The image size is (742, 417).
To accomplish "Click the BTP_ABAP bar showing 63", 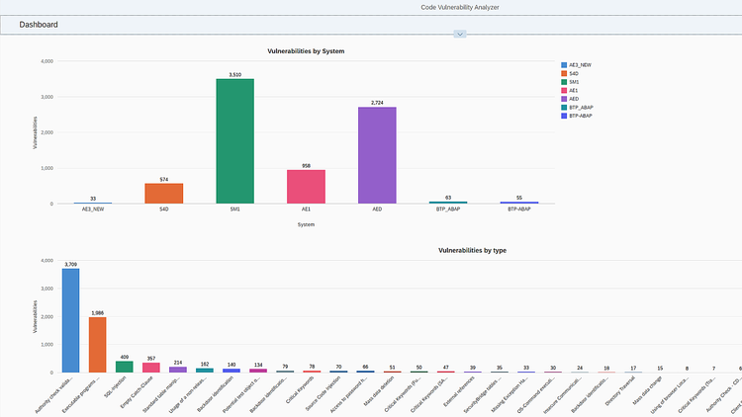I will 448,203.
